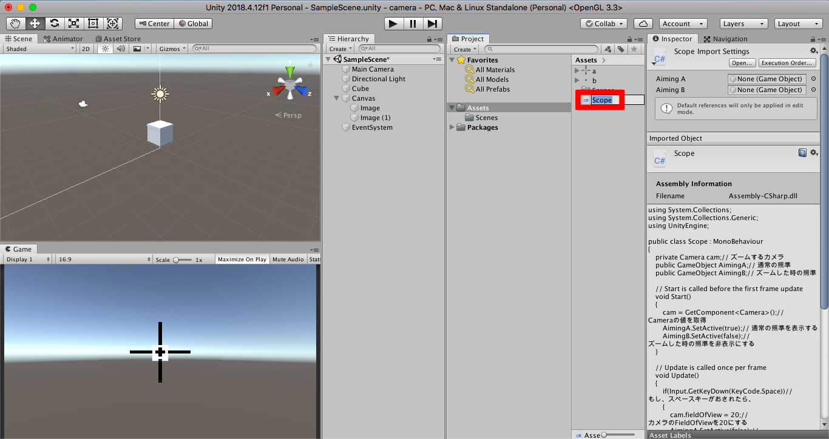Select Main Camera in Hierarchy
The height and width of the screenshot is (439, 829).
coord(373,69)
